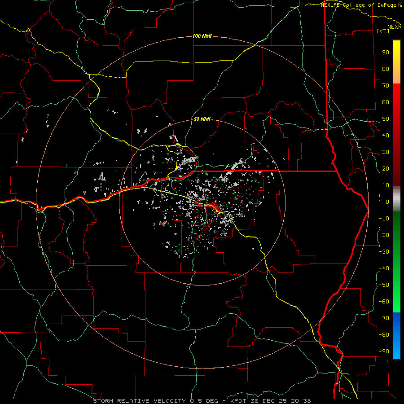Click the -80 knot scale label
The height and width of the screenshot is (404, 404).
point(384,335)
